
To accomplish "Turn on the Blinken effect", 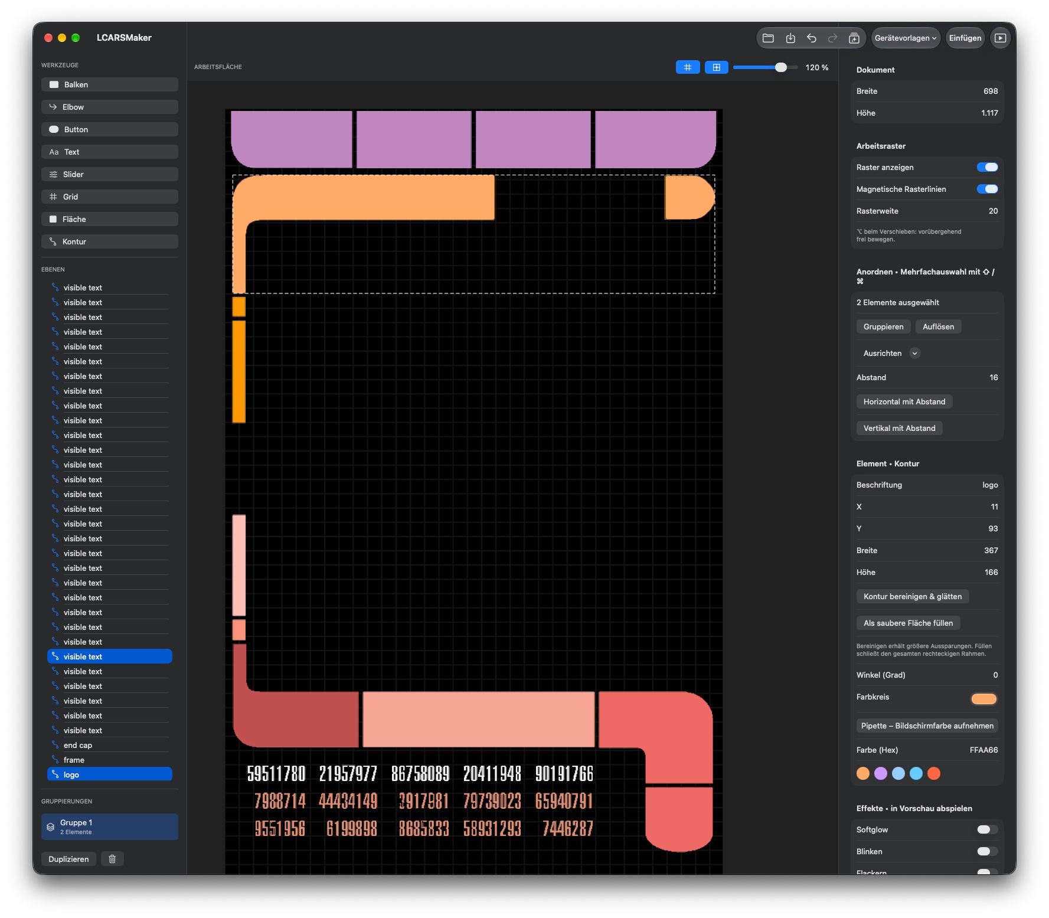I will coord(987,851).
